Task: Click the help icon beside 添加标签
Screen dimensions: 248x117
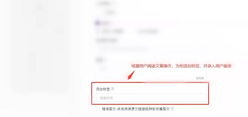Action: pyautogui.click(x=112, y=89)
